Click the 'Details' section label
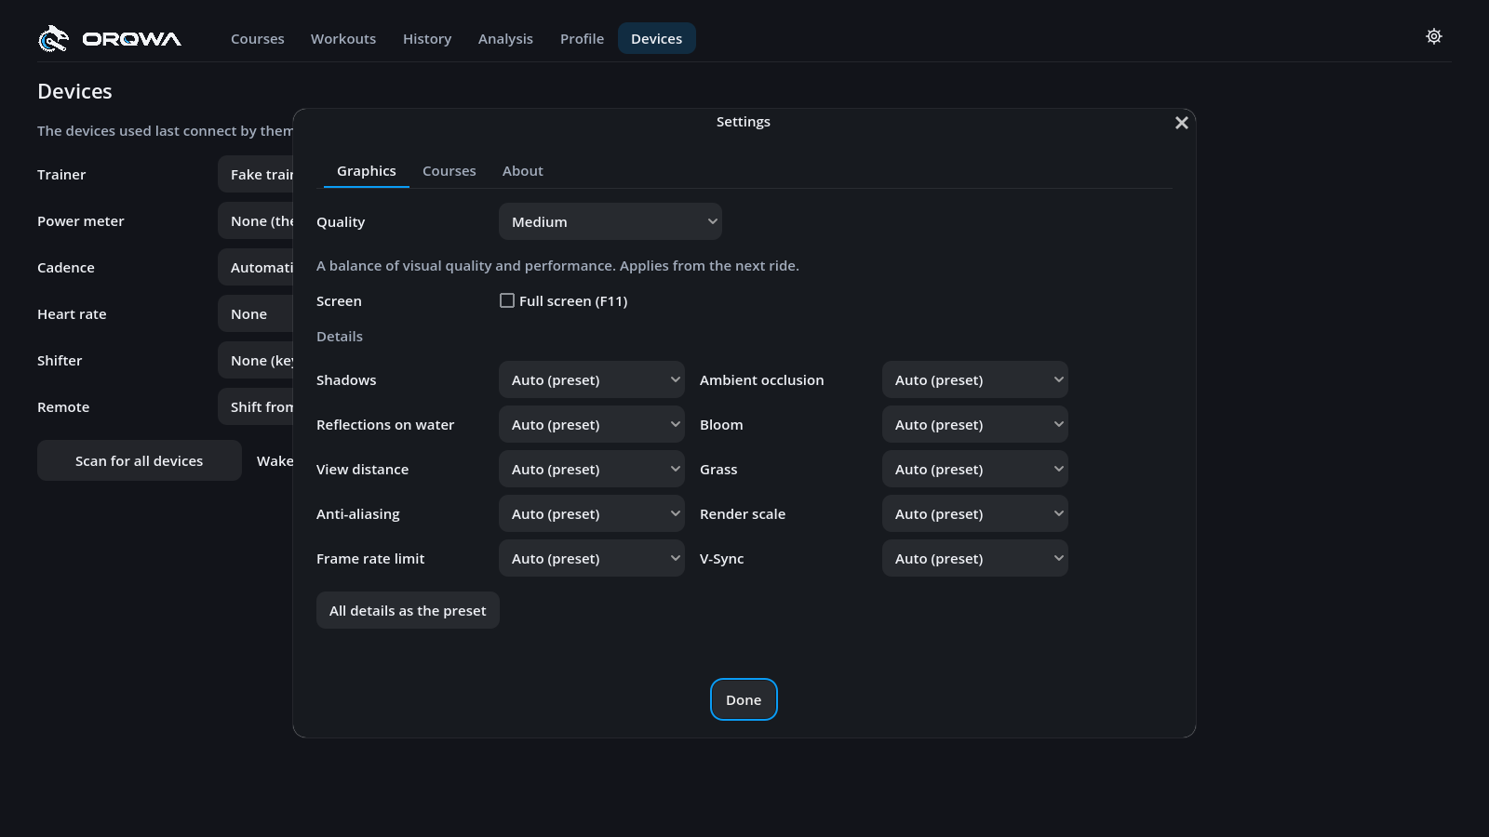The height and width of the screenshot is (837, 1489). tap(340, 337)
